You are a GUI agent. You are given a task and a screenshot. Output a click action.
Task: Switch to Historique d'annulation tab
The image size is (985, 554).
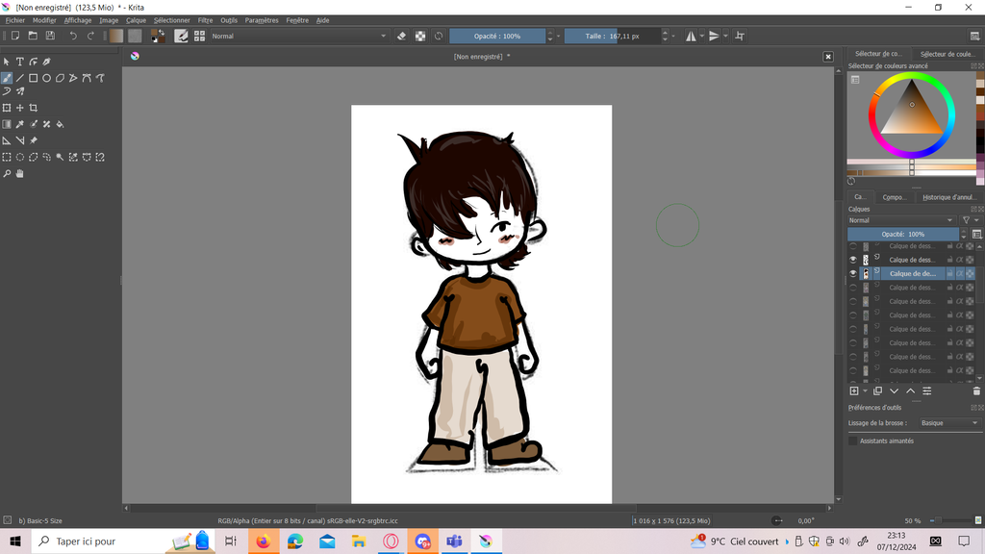point(949,197)
